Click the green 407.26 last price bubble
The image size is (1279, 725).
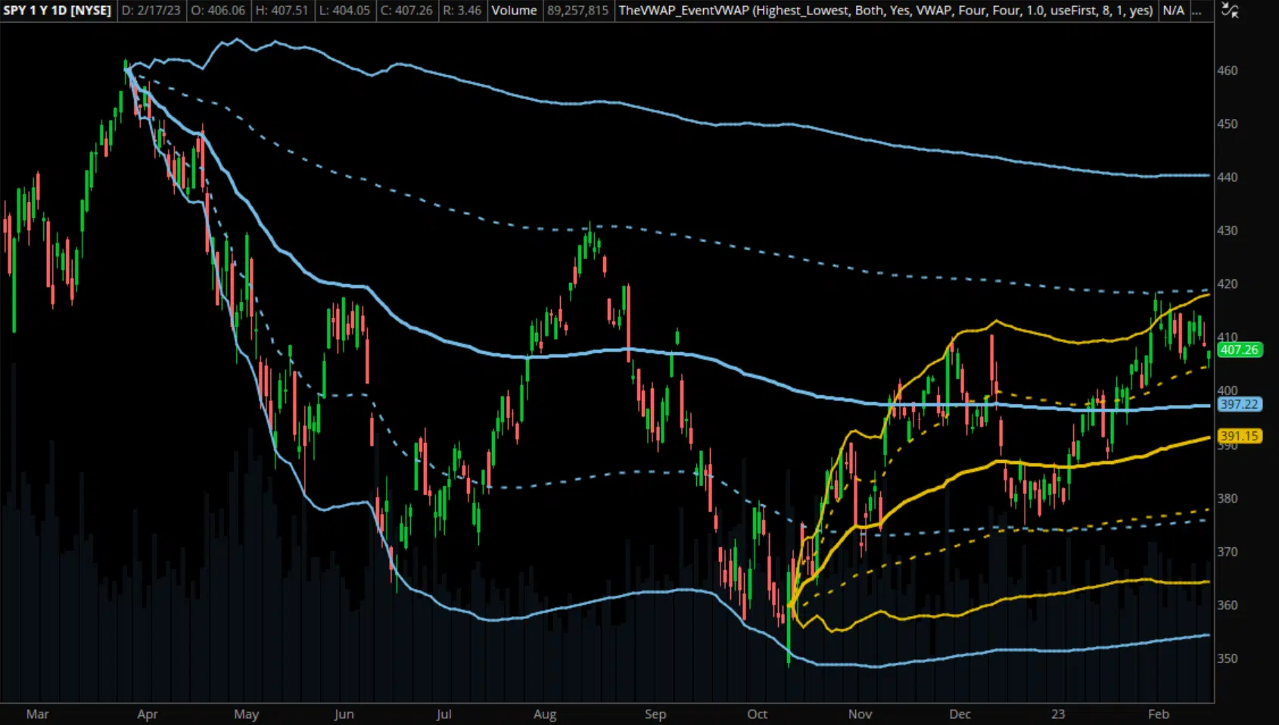coord(1240,350)
